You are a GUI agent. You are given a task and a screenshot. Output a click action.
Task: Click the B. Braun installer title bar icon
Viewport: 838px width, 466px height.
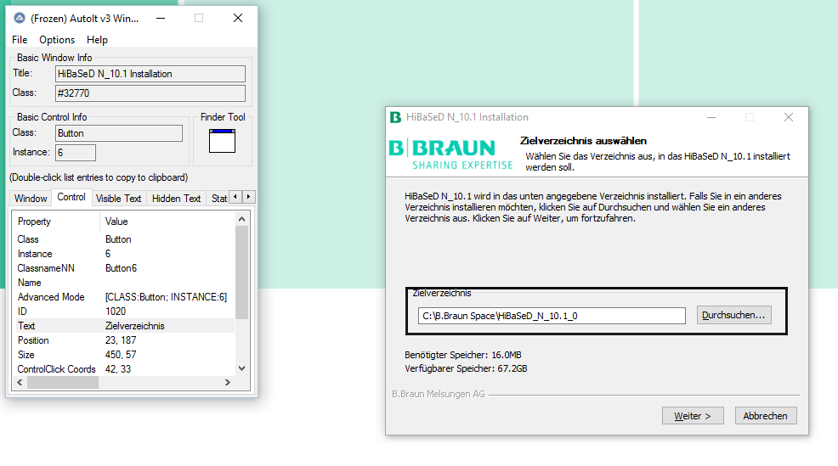tap(395, 117)
